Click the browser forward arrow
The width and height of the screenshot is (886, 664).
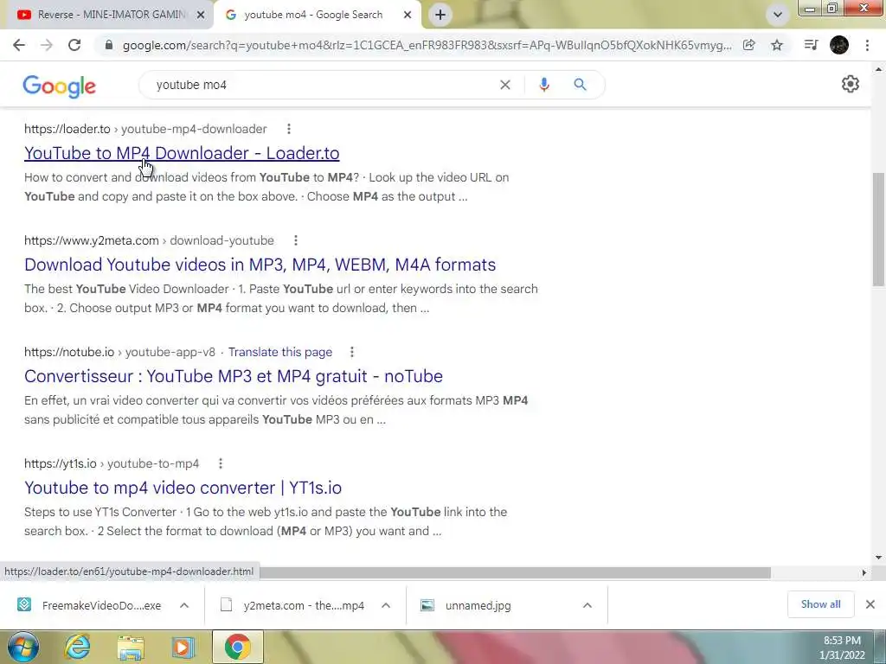point(47,45)
